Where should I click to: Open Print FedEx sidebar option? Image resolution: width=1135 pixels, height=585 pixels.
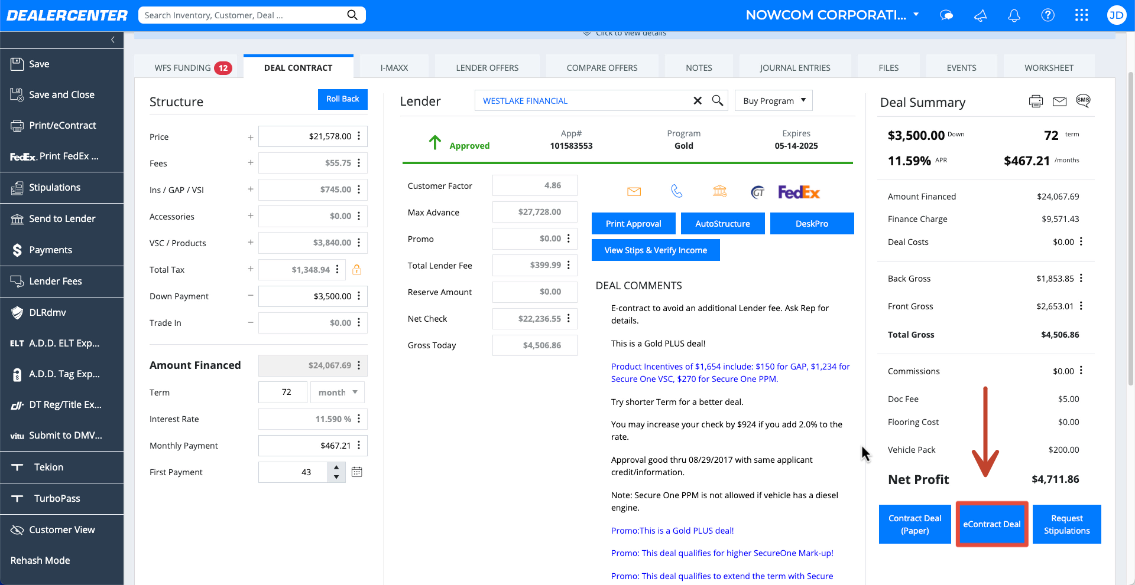(61, 156)
